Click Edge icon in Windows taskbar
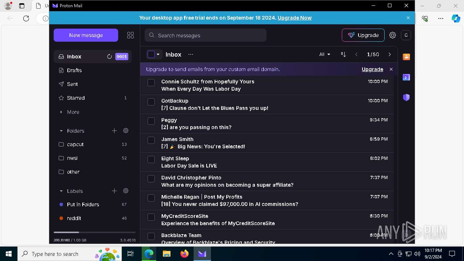 pos(149,254)
